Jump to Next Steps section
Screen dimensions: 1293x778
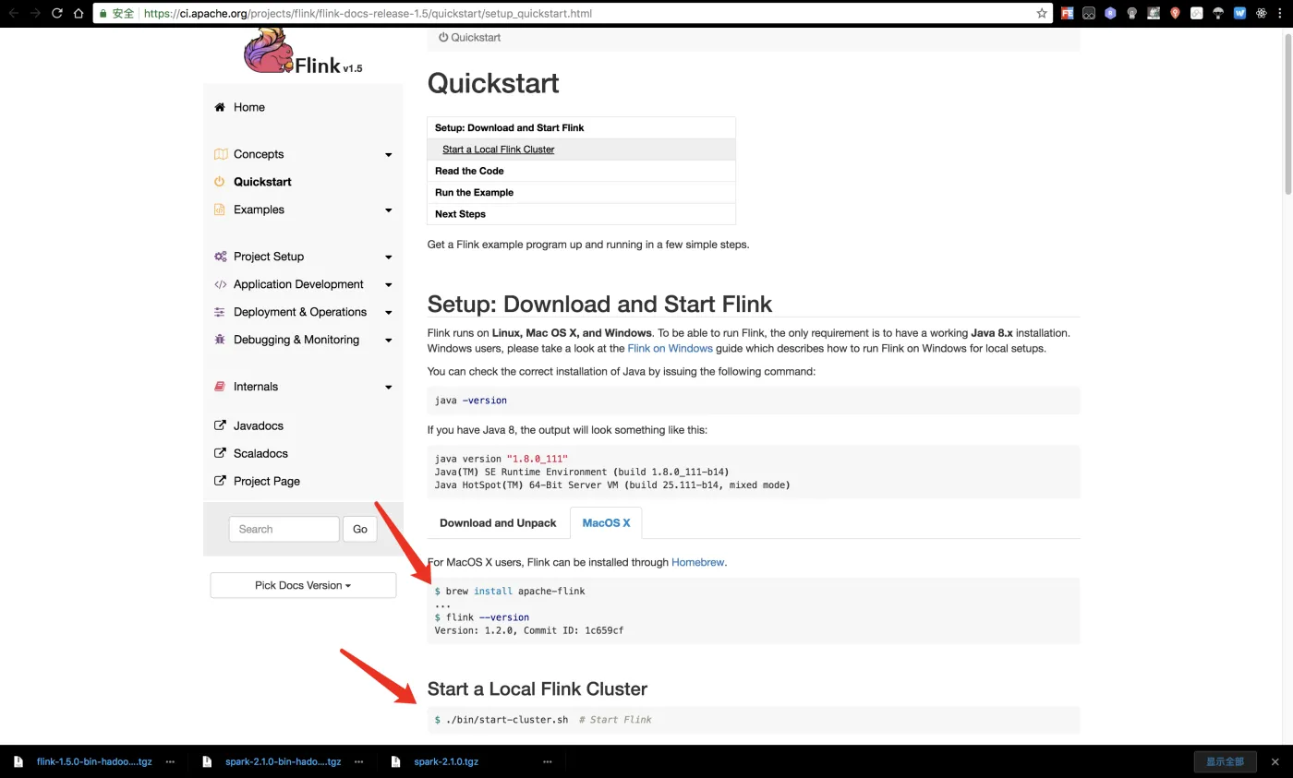(460, 214)
